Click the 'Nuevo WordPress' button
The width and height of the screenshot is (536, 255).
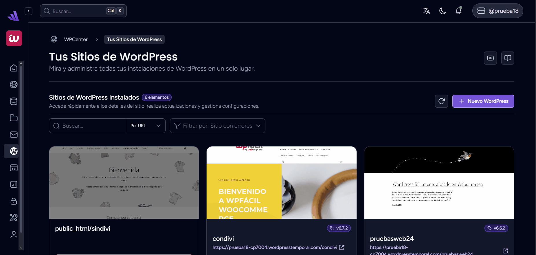click(x=483, y=101)
